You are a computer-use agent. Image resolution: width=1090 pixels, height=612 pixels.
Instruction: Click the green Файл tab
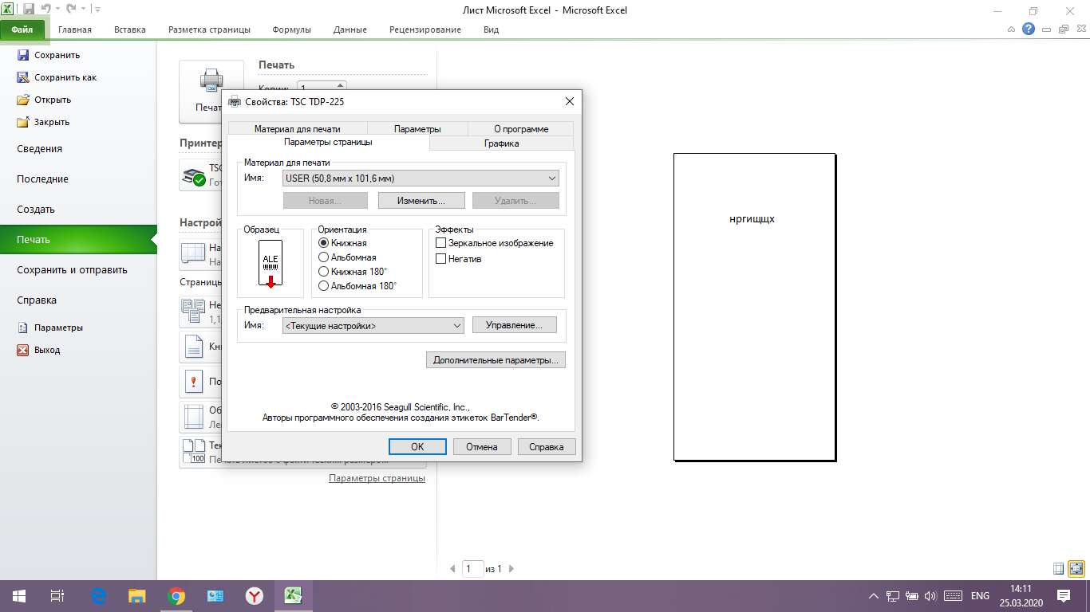(22, 29)
